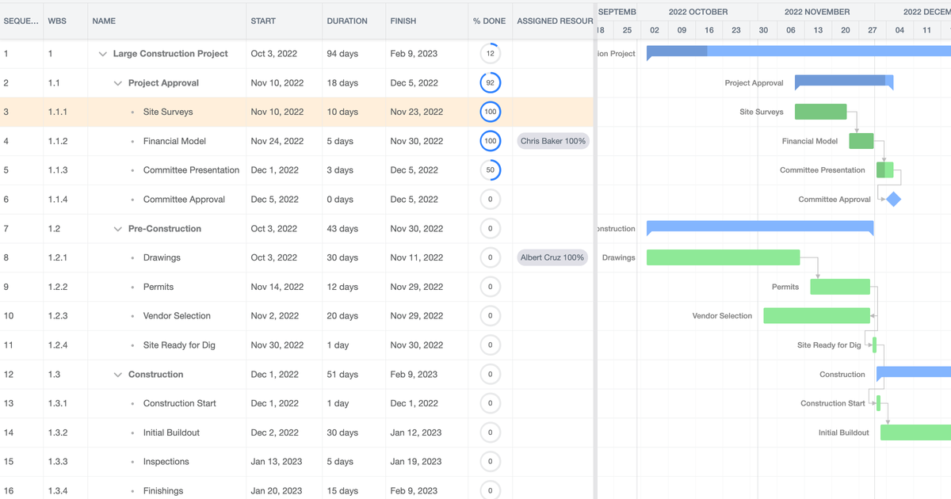Select the 92 percent done circle
The height and width of the screenshot is (499, 951).
tap(491, 83)
